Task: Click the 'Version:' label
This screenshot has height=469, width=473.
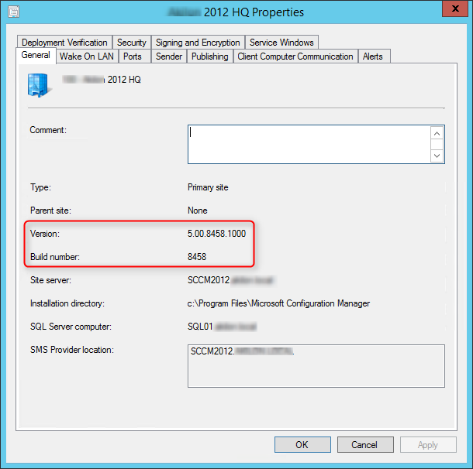Action: [x=45, y=234]
